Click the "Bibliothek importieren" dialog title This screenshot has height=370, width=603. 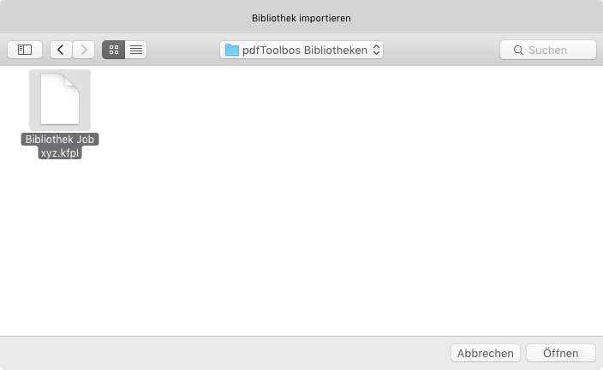[301, 18]
